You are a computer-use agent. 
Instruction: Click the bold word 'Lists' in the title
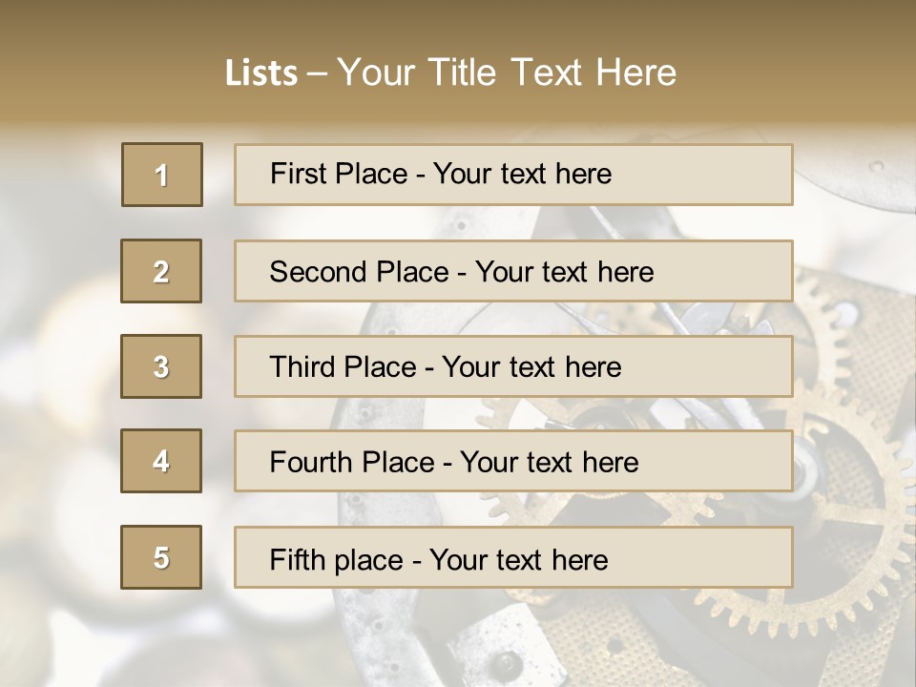click(260, 73)
